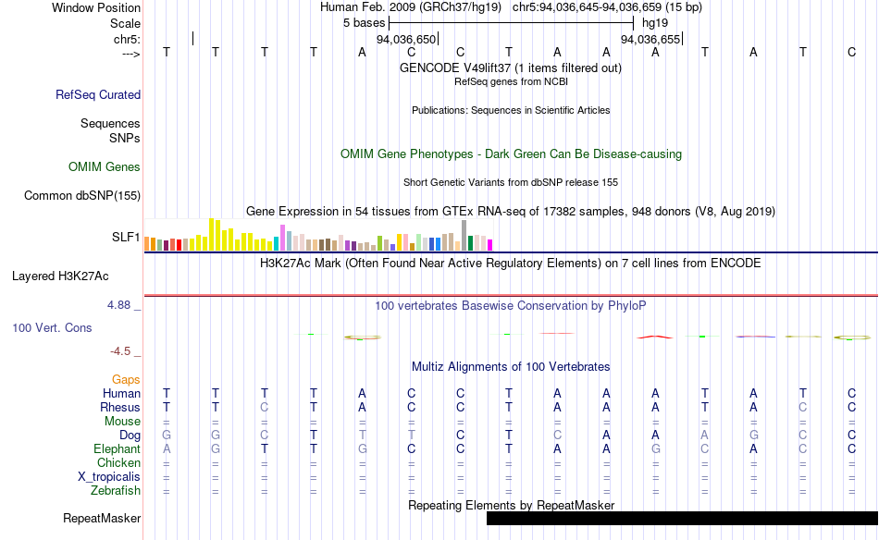This screenshot has height=540, width=879.
Task: Select the Human species row label
Action: (121, 393)
